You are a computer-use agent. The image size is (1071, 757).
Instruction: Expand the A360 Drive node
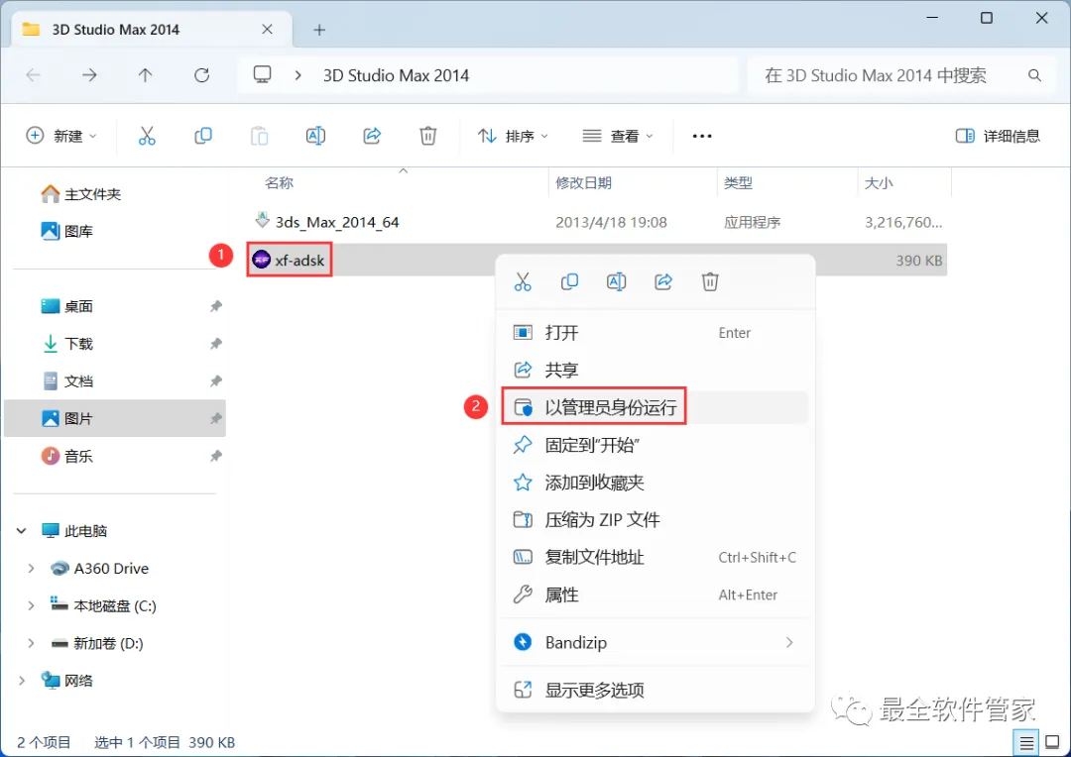coord(31,568)
